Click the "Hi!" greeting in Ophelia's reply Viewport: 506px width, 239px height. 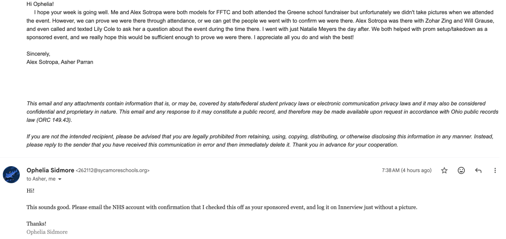point(30,191)
